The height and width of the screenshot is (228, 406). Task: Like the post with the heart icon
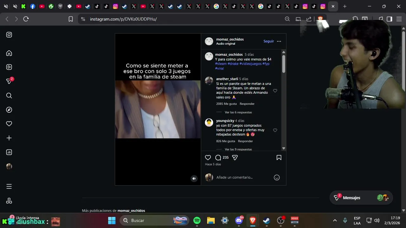coord(208,158)
